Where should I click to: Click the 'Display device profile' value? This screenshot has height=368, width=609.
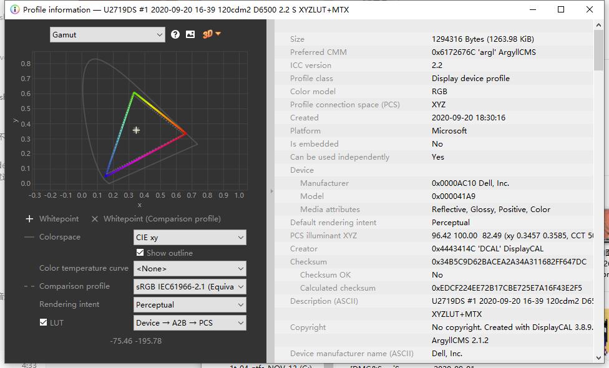click(x=470, y=79)
